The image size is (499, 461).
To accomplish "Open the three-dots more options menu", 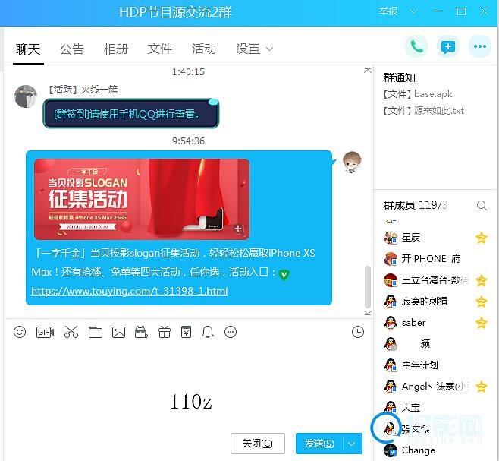I will point(479,47).
